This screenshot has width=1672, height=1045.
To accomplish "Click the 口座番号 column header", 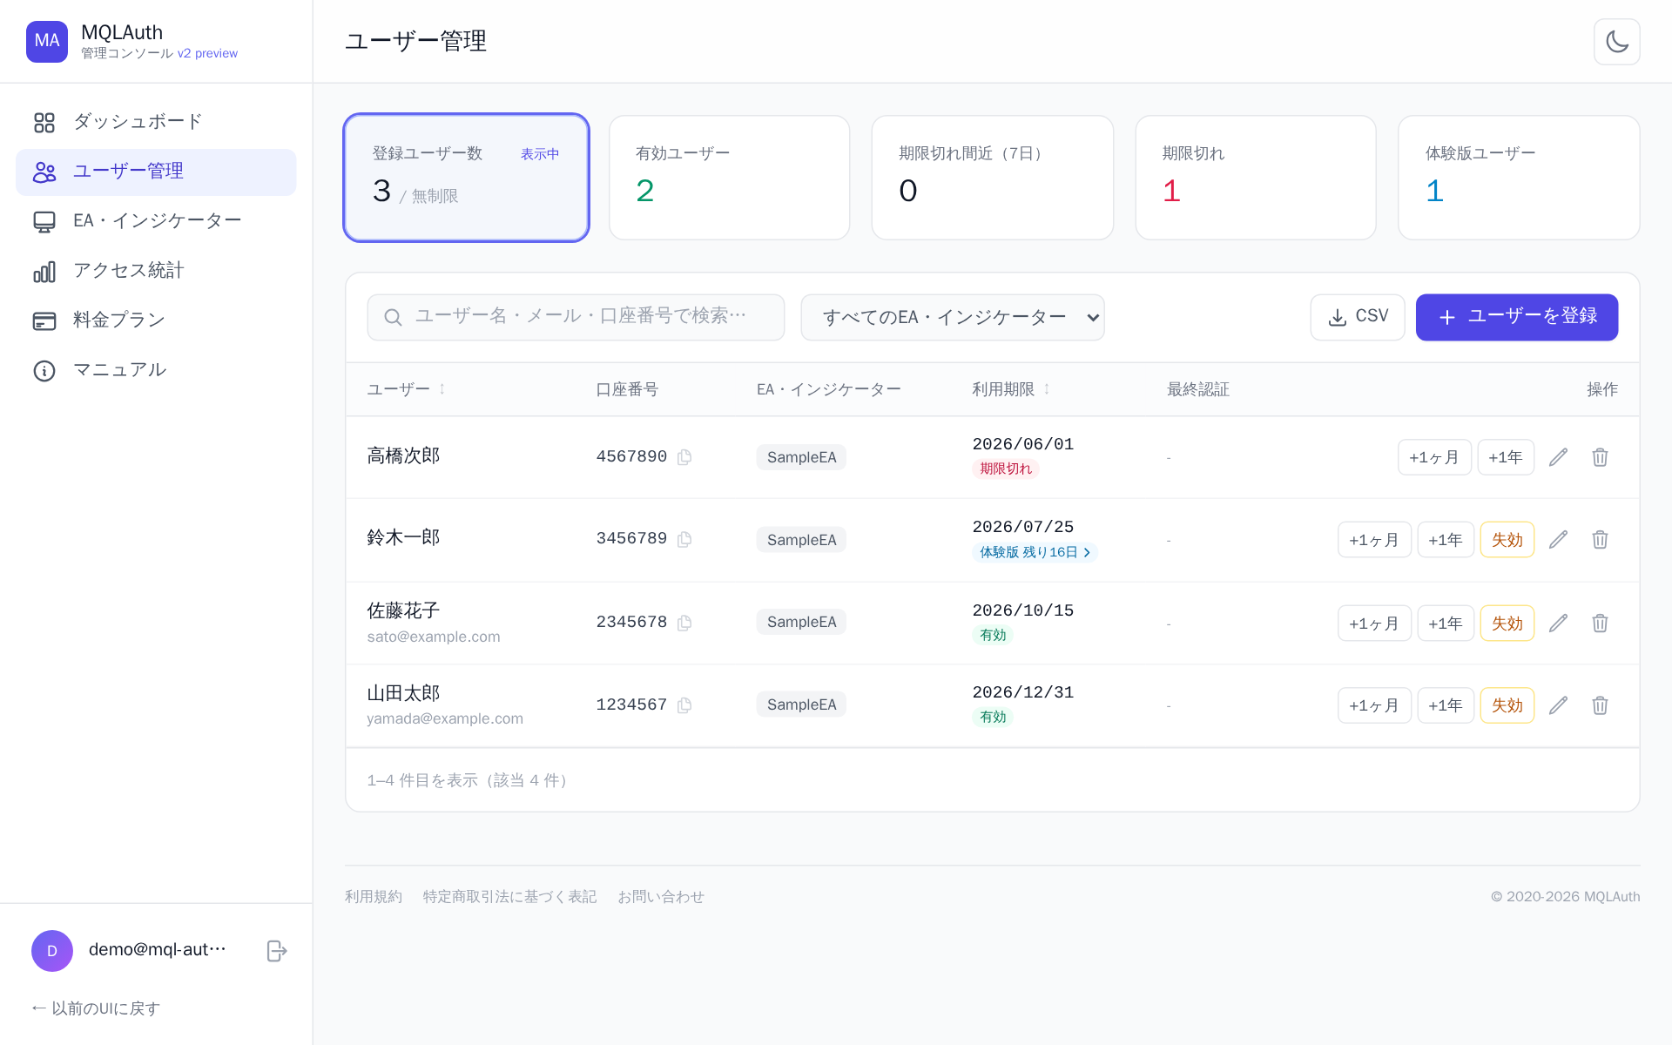I will 627,389.
